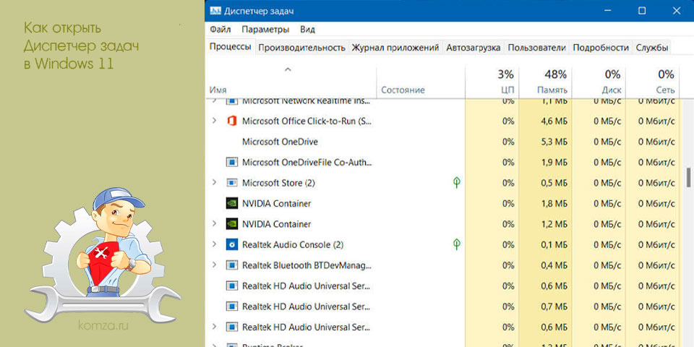Click the Диспетчер задач window title text

click(259, 11)
